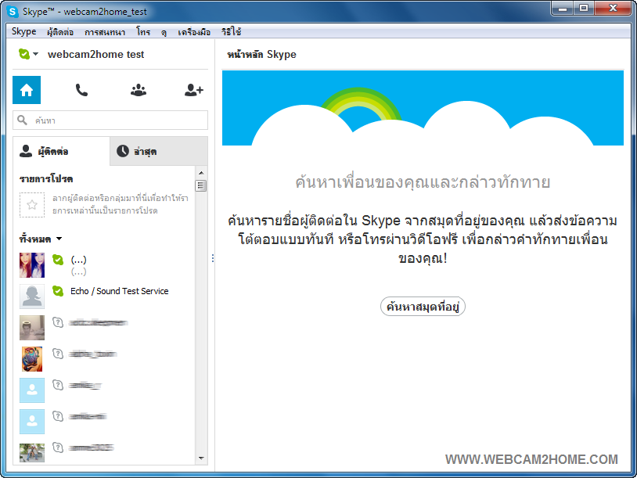Click the contact list scroll down arrow

point(201,458)
